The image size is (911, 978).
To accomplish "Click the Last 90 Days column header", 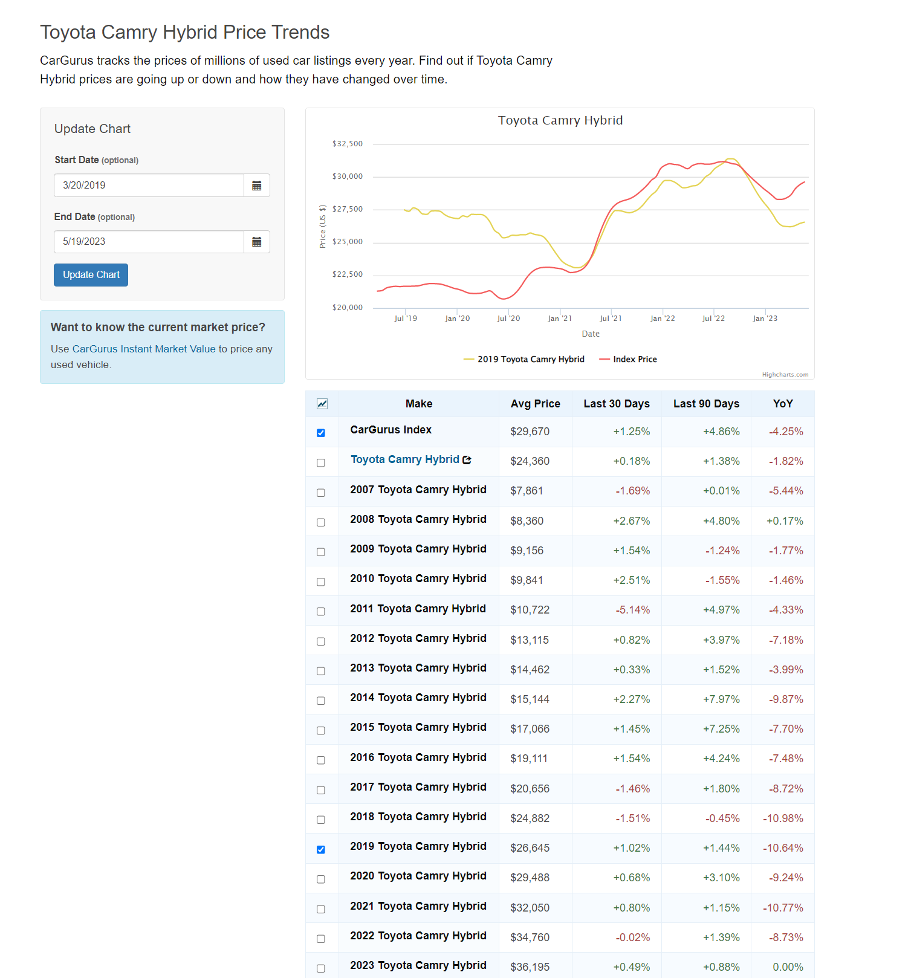I will (x=706, y=404).
